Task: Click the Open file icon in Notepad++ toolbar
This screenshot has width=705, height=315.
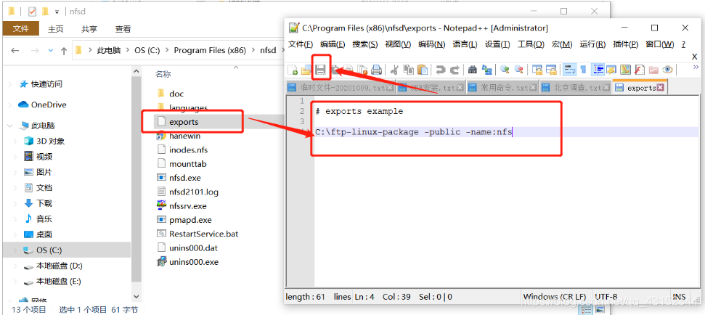Action: click(x=306, y=70)
